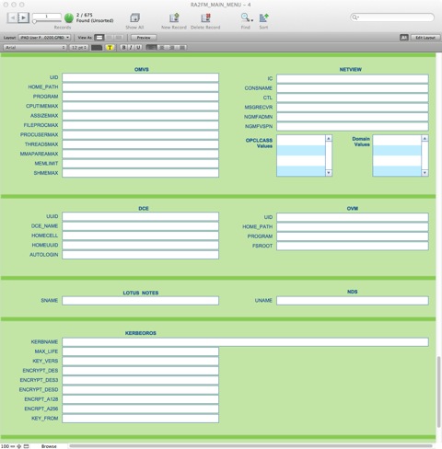This screenshot has width=442, height=449.
Task: Select the yellow text highlight icon
Action: pos(110,47)
